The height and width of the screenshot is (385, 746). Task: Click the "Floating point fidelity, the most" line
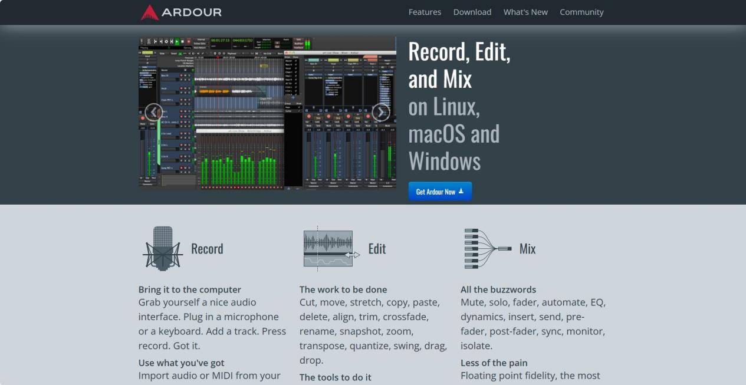[530, 376]
